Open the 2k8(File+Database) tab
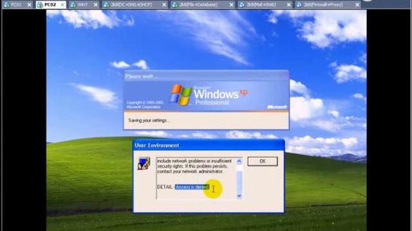The image size is (412, 231). pyautogui.click(x=203, y=4)
